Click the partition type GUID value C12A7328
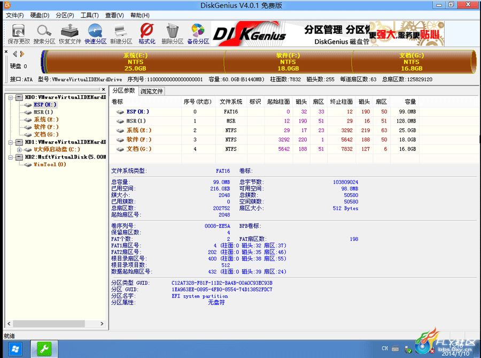The image size is (481, 358). pos(222,283)
